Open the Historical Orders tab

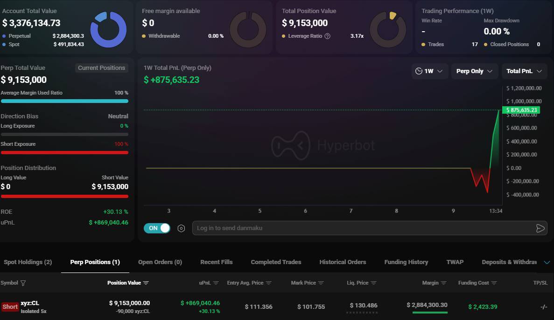pos(343,262)
